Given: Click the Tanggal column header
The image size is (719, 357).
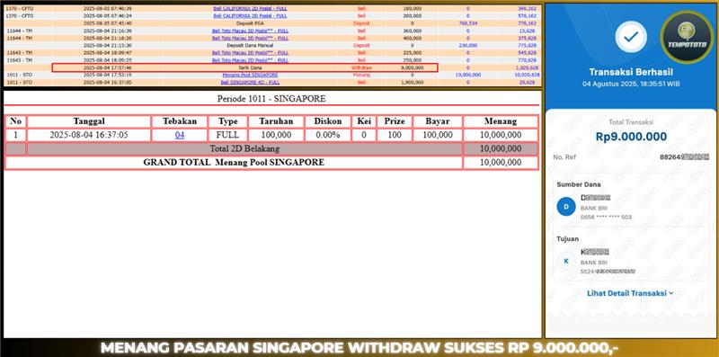Looking at the screenshot, I should [x=89, y=121].
